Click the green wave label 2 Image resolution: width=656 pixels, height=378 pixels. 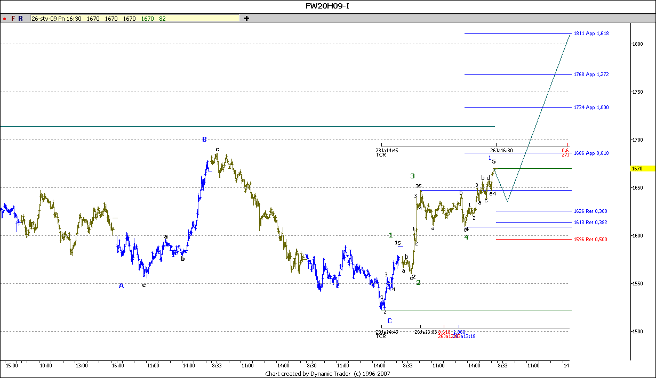click(x=418, y=282)
